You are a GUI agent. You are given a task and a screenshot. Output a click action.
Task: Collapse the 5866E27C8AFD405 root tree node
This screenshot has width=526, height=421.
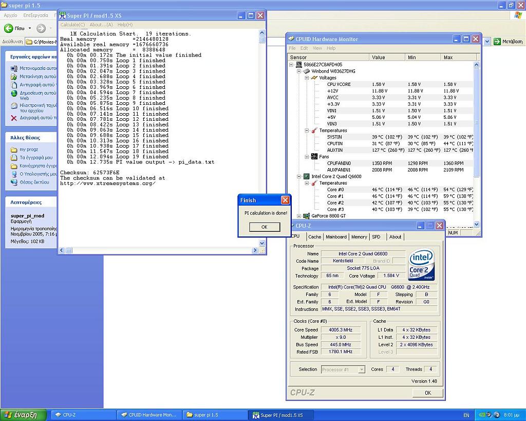click(291, 64)
